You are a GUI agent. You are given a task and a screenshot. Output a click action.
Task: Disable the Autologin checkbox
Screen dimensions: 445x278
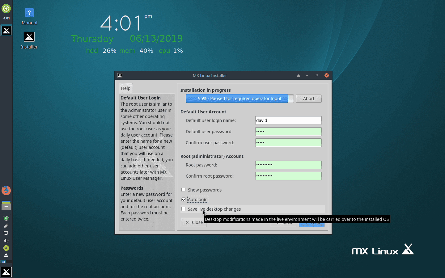click(x=184, y=200)
